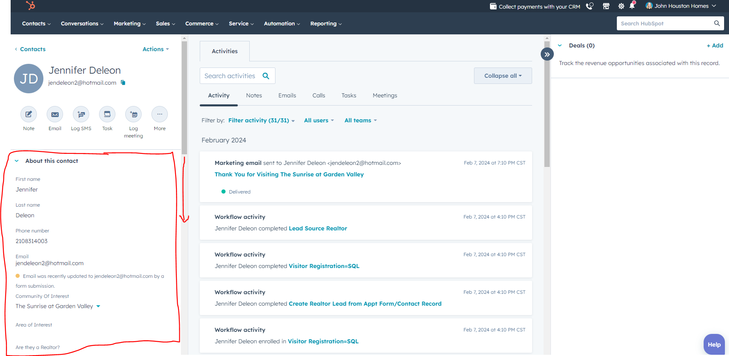
Task: Switch to the Calls tab
Action: (318, 95)
